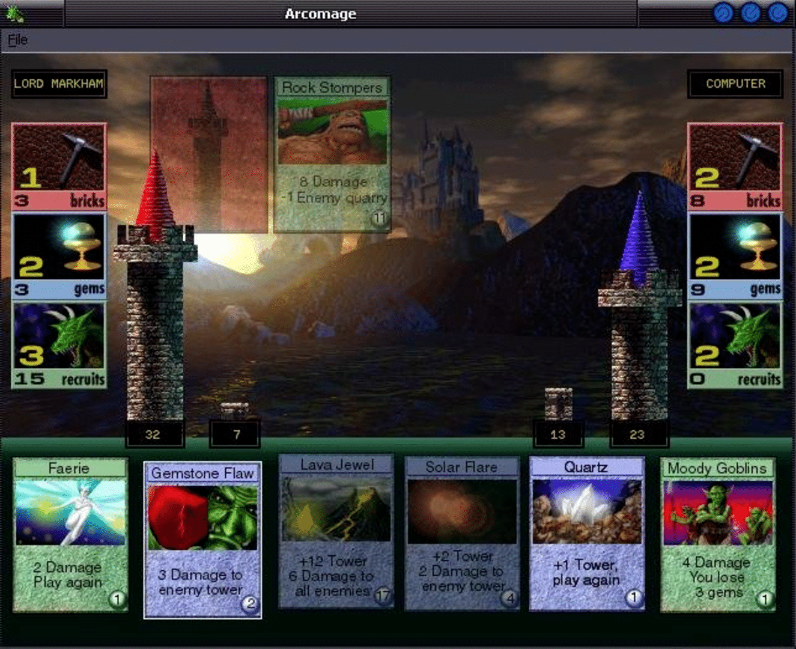Click Lord Markham's 3 gems count

tap(22, 290)
